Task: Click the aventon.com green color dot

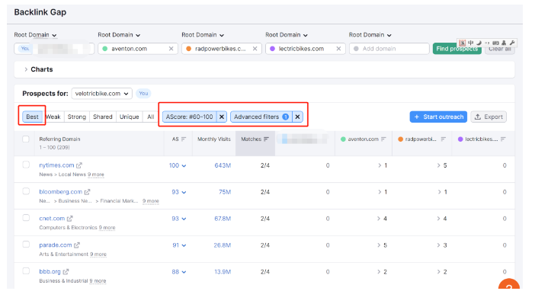Action: (104, 49)
